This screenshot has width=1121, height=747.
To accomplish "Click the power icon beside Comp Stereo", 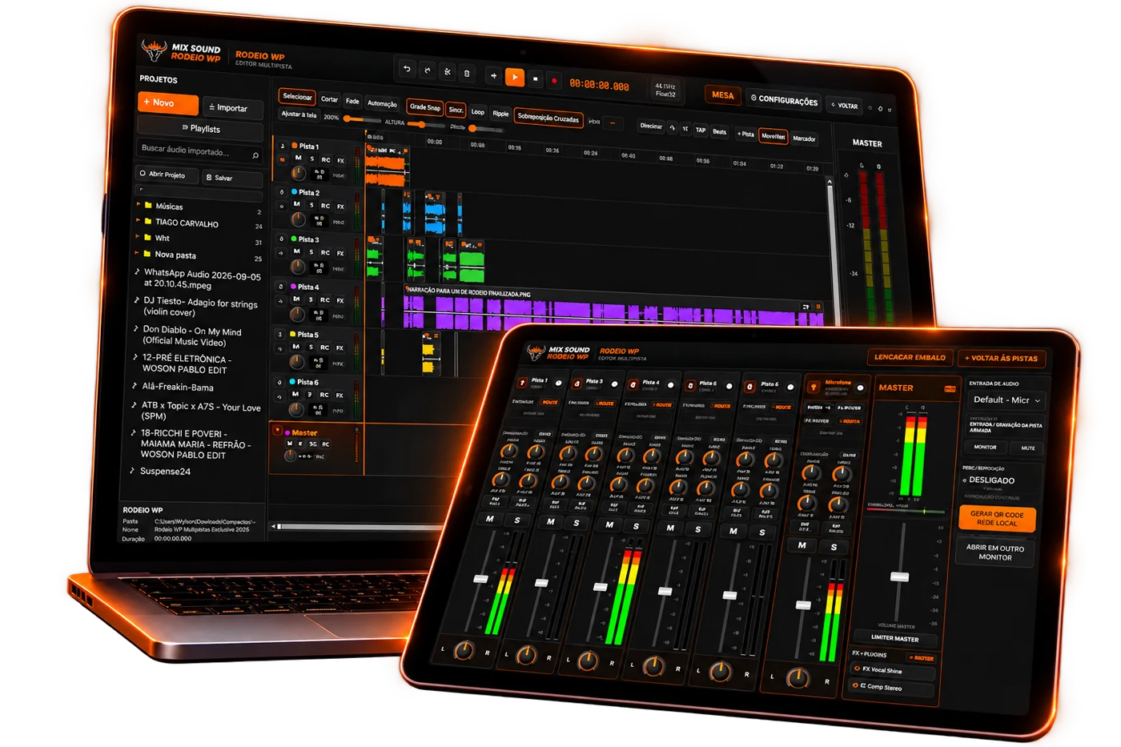I will 855,685.
